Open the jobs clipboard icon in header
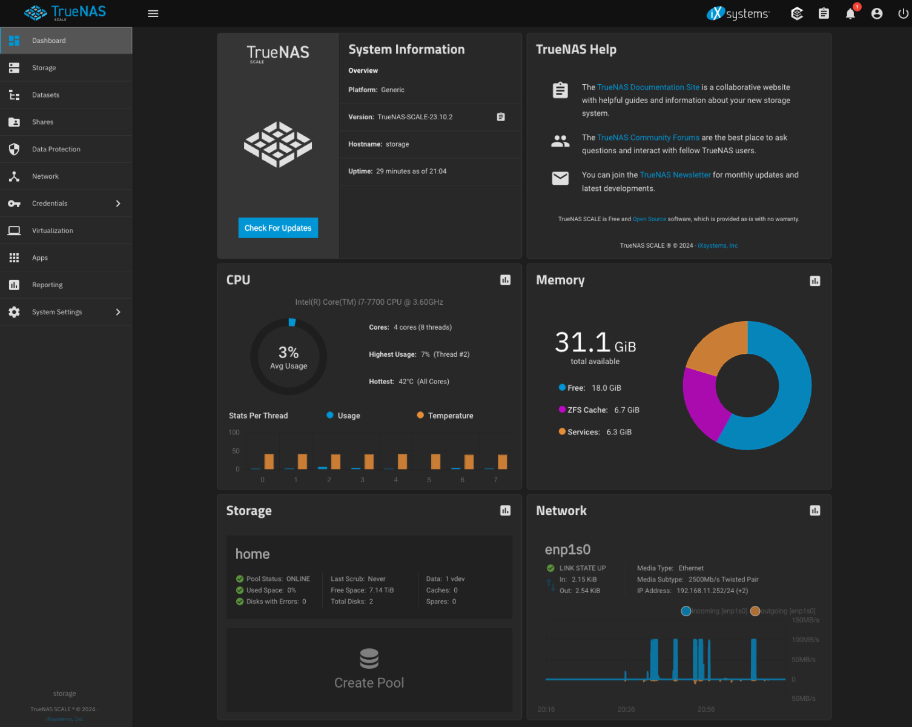The image size is (912, 727). [824, 13]
